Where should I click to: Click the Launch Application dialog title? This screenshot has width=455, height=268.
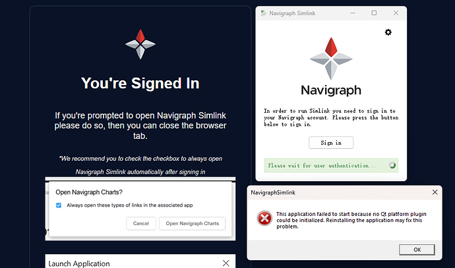pos(79,263)
